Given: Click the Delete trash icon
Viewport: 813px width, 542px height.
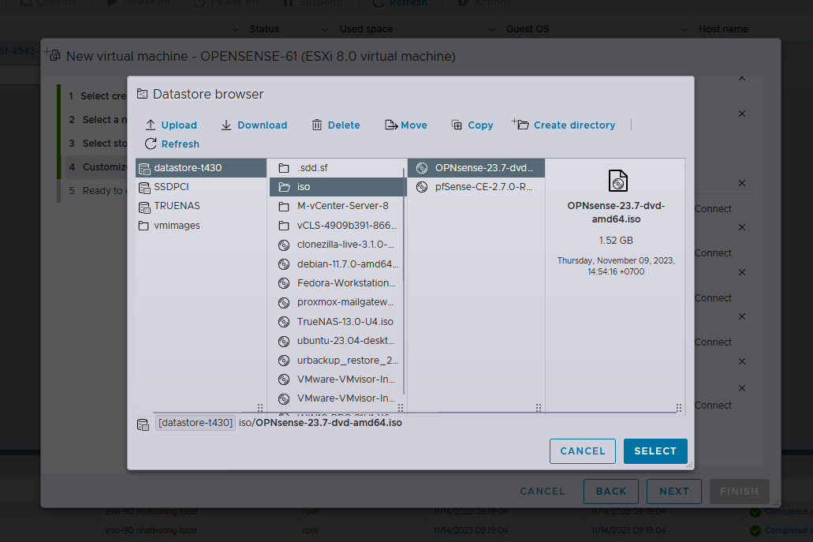Looking at the screenshot, I should coord(317,125).
